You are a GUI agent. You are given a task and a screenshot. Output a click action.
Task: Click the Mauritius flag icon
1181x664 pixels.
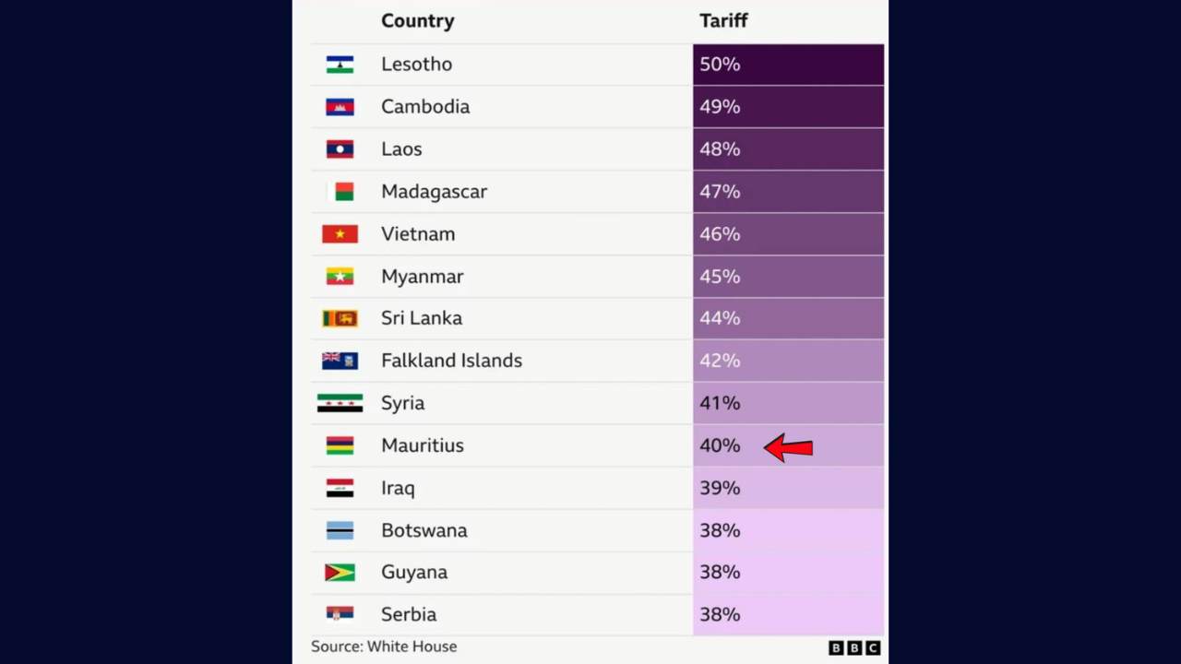[x=340, y=445]
